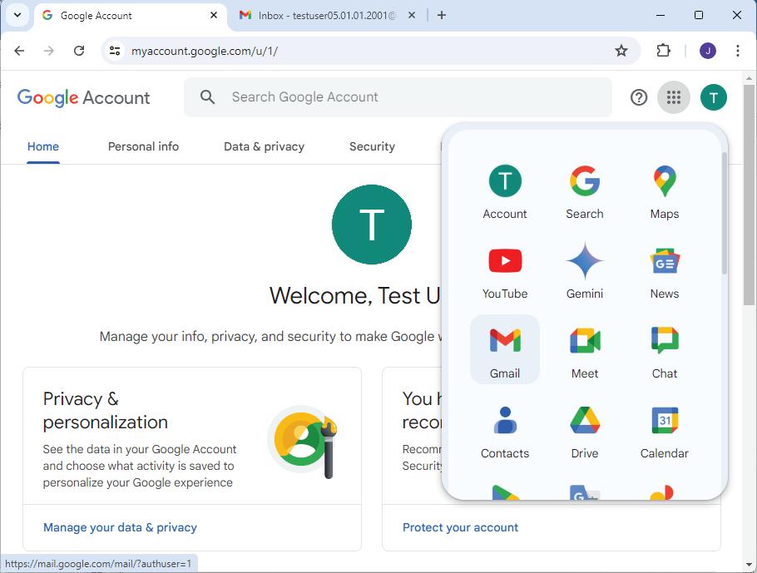Viewport: 757px width, 573px height.
Task: Click the address bar URL
Action: (205, 51)
